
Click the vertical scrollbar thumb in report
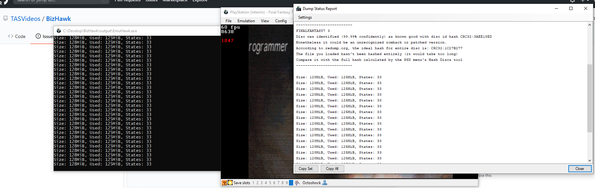[590, 98]
